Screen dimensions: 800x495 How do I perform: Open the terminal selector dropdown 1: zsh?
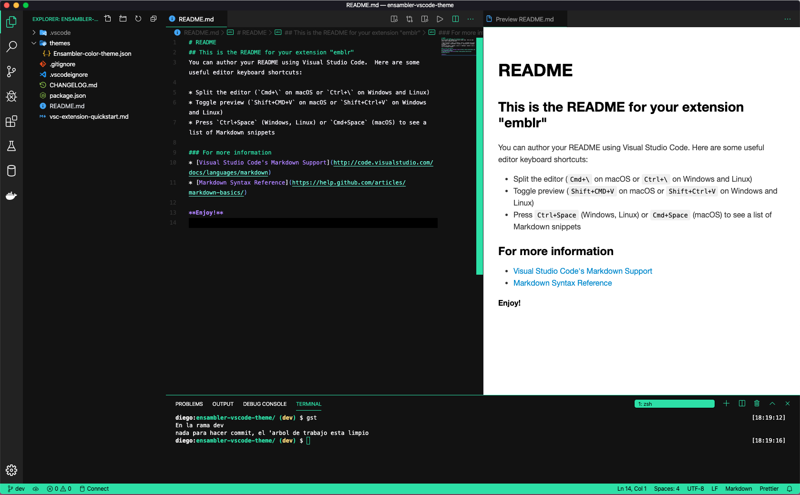[675, 404]
